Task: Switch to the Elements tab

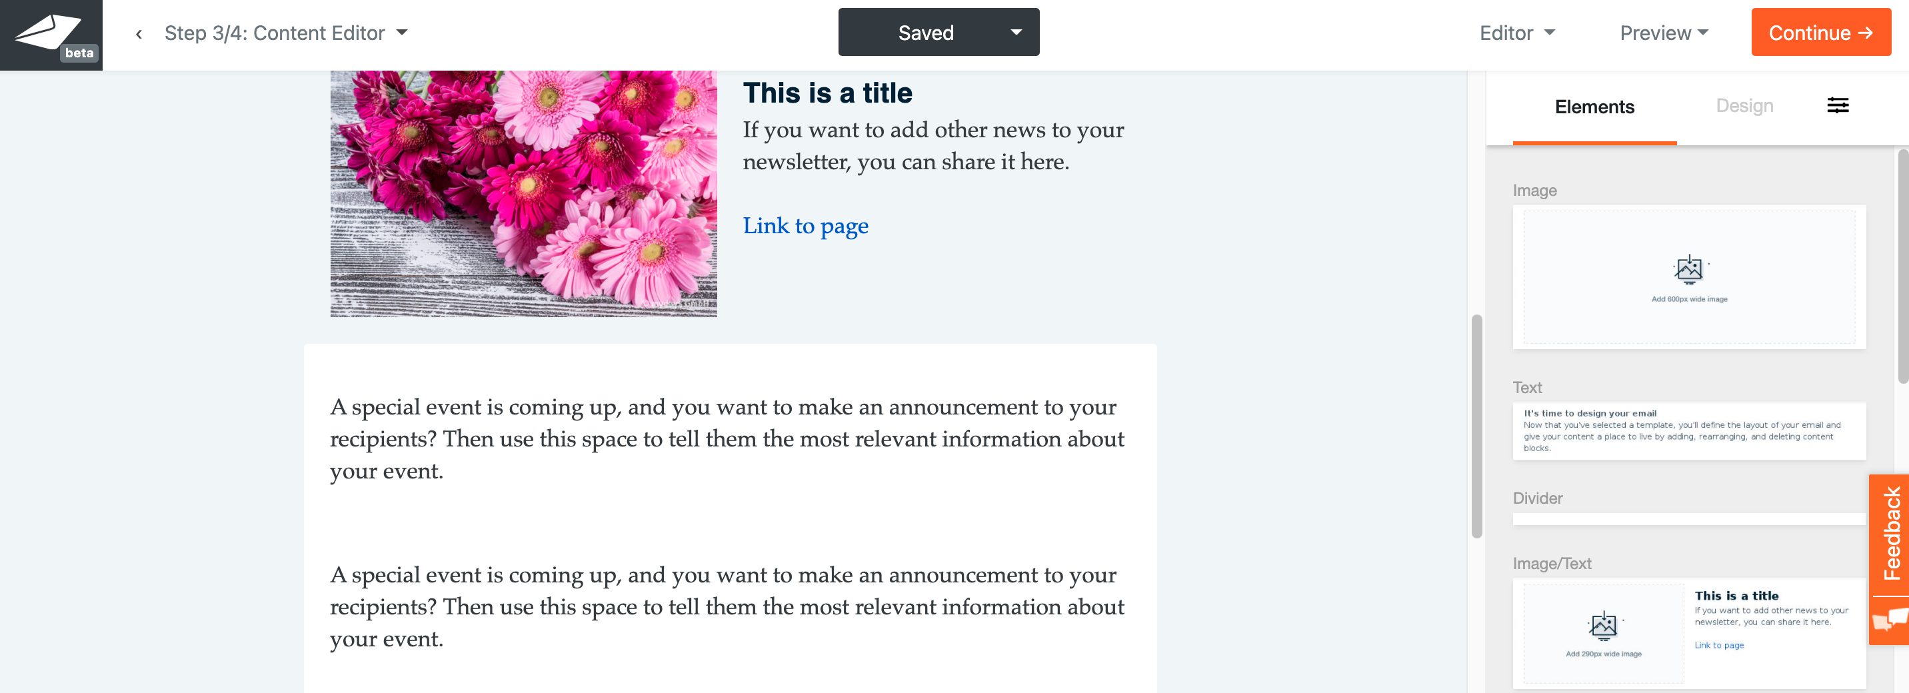Action: tap(1594, 107)
